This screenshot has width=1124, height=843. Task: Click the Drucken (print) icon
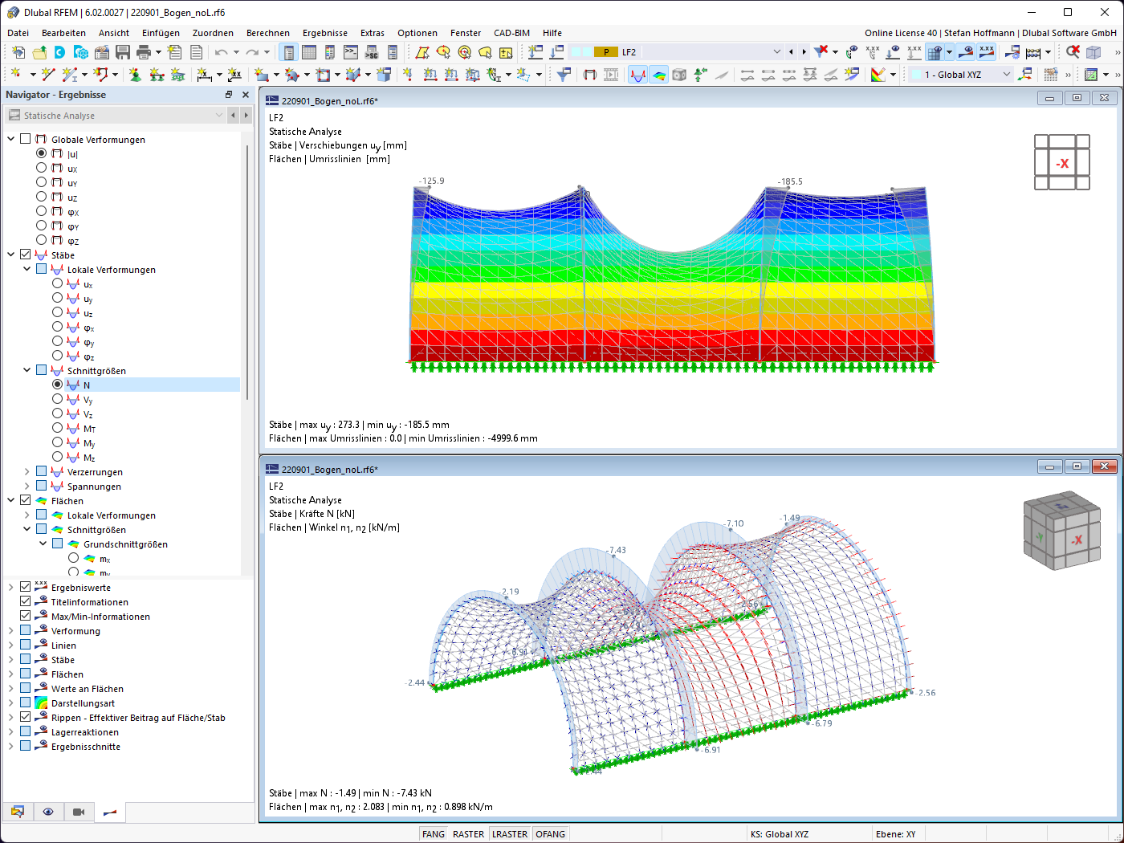point(143,51)
